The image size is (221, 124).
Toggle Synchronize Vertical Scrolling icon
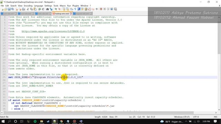(x=64, y=9)
